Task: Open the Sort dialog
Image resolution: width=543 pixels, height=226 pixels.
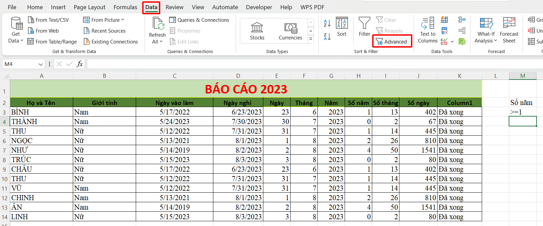Action: (342, 27)
